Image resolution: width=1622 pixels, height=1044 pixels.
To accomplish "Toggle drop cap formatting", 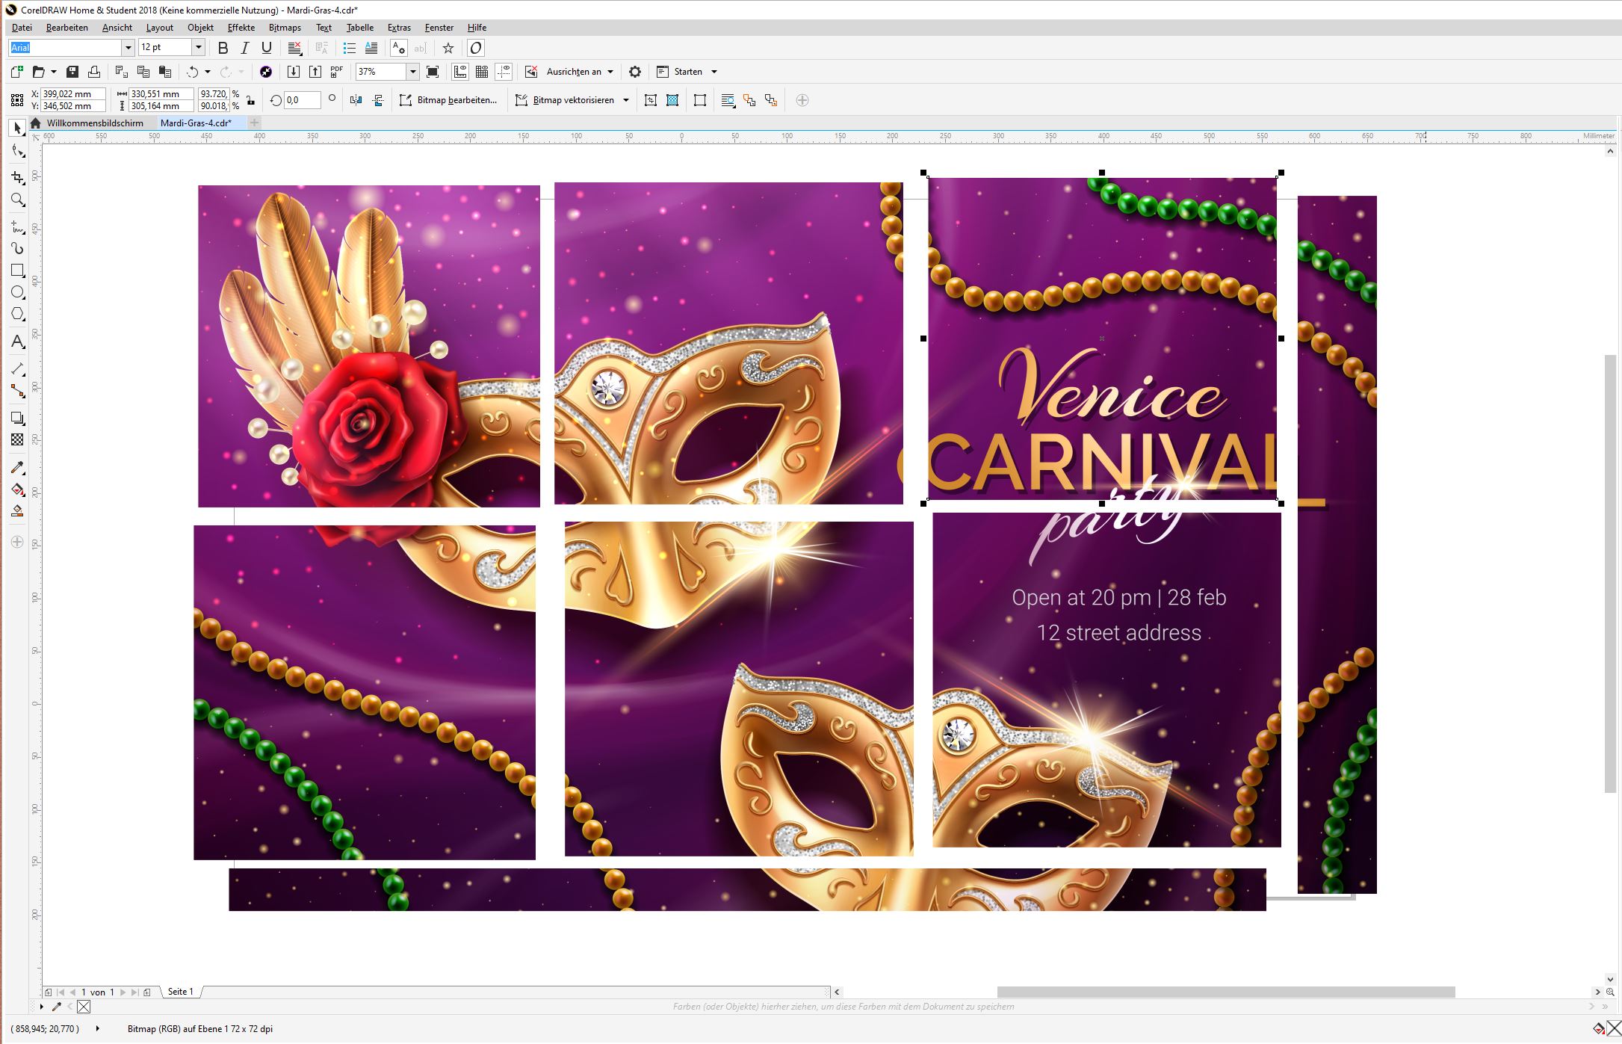I will tap(371, 48).
